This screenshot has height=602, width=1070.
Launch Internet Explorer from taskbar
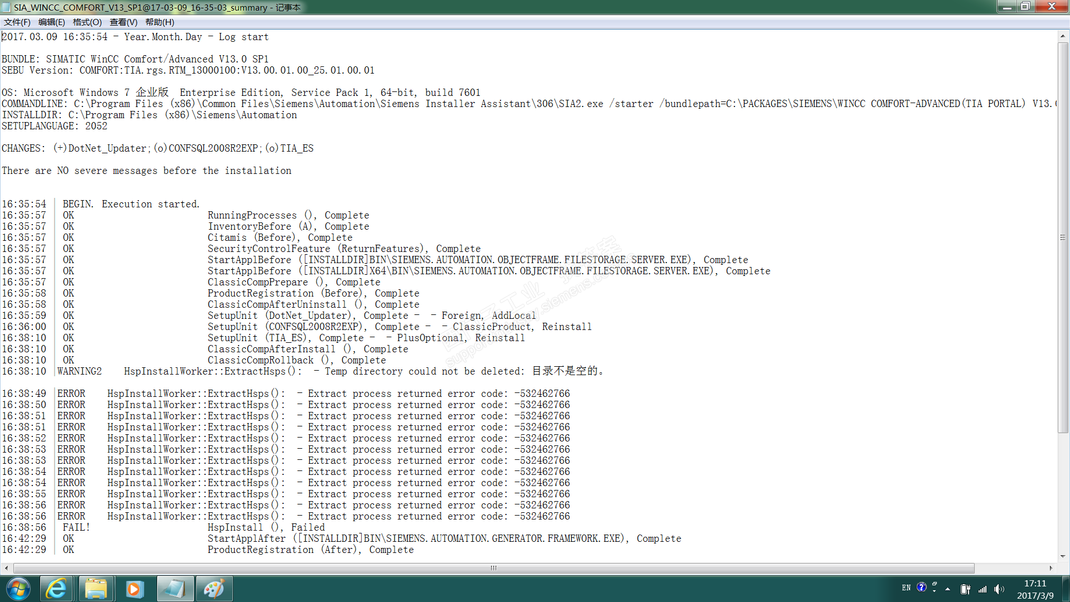[x=56, y=589]
